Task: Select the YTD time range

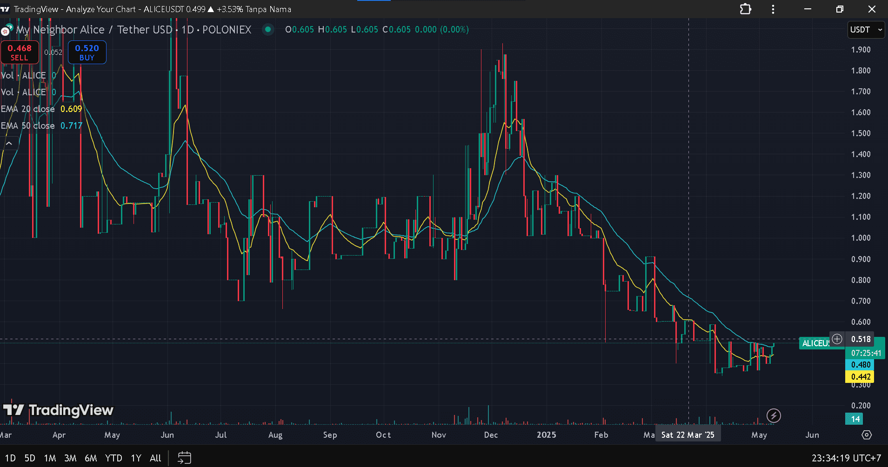Action: 114,458
